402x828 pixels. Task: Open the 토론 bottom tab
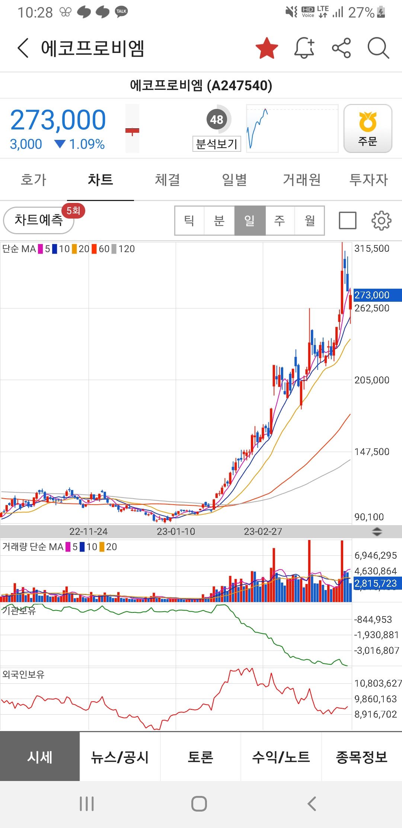pos(200,757)
